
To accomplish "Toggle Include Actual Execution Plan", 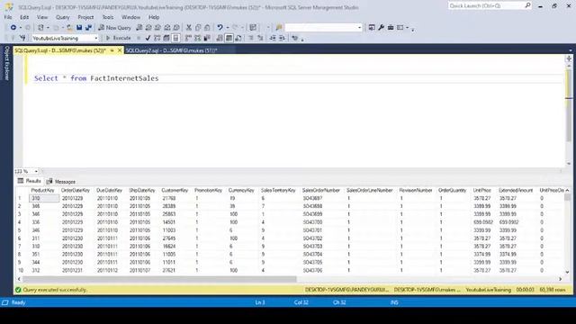I will (188, 38).
